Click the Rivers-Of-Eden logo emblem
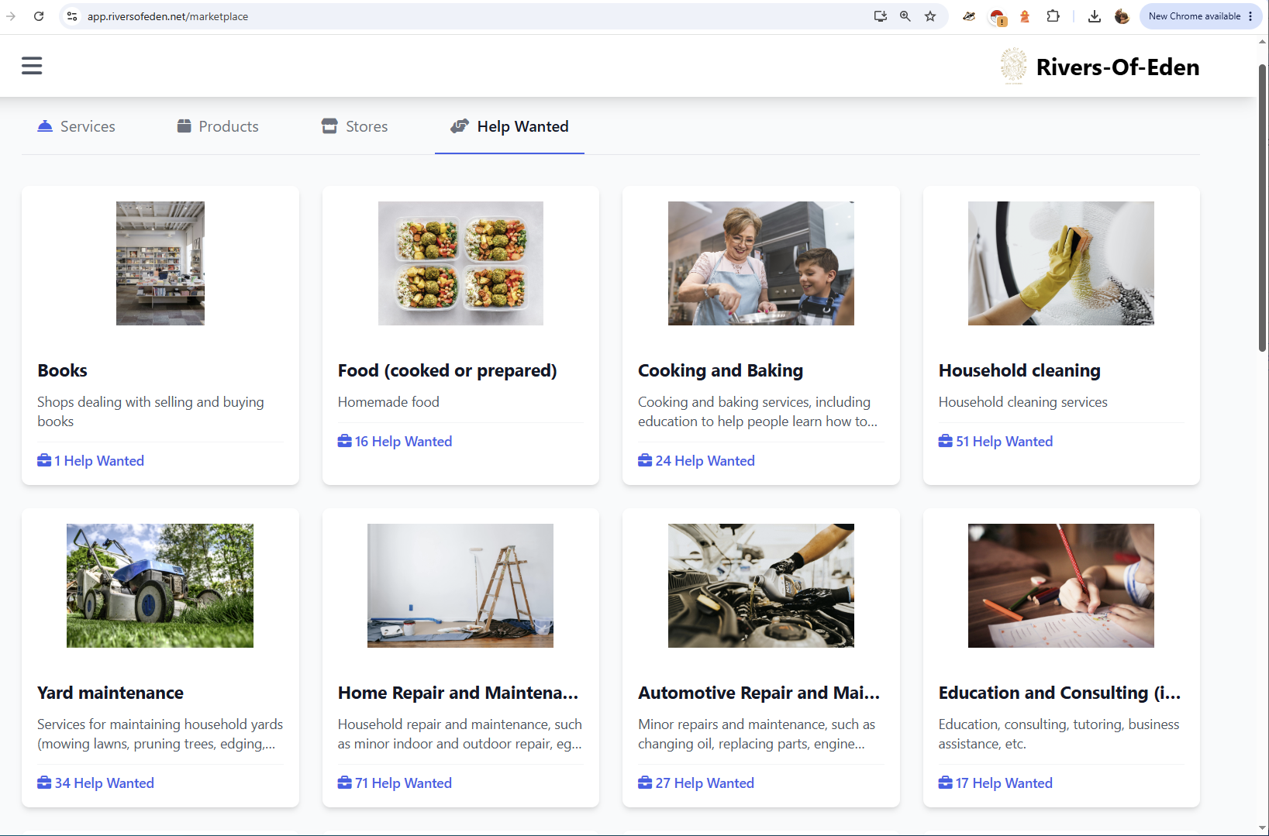 1013,66
